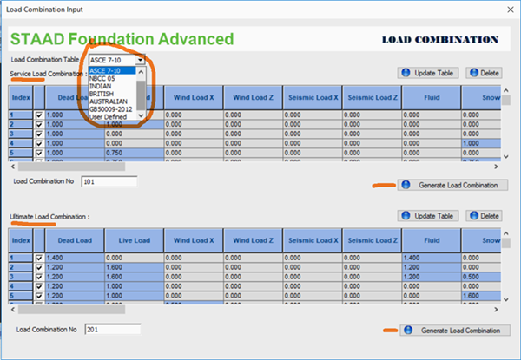Click Live Load 1.600 cell in ultimate row 2
This screenshot has width=521, height=360.
(x=135, y=267)
